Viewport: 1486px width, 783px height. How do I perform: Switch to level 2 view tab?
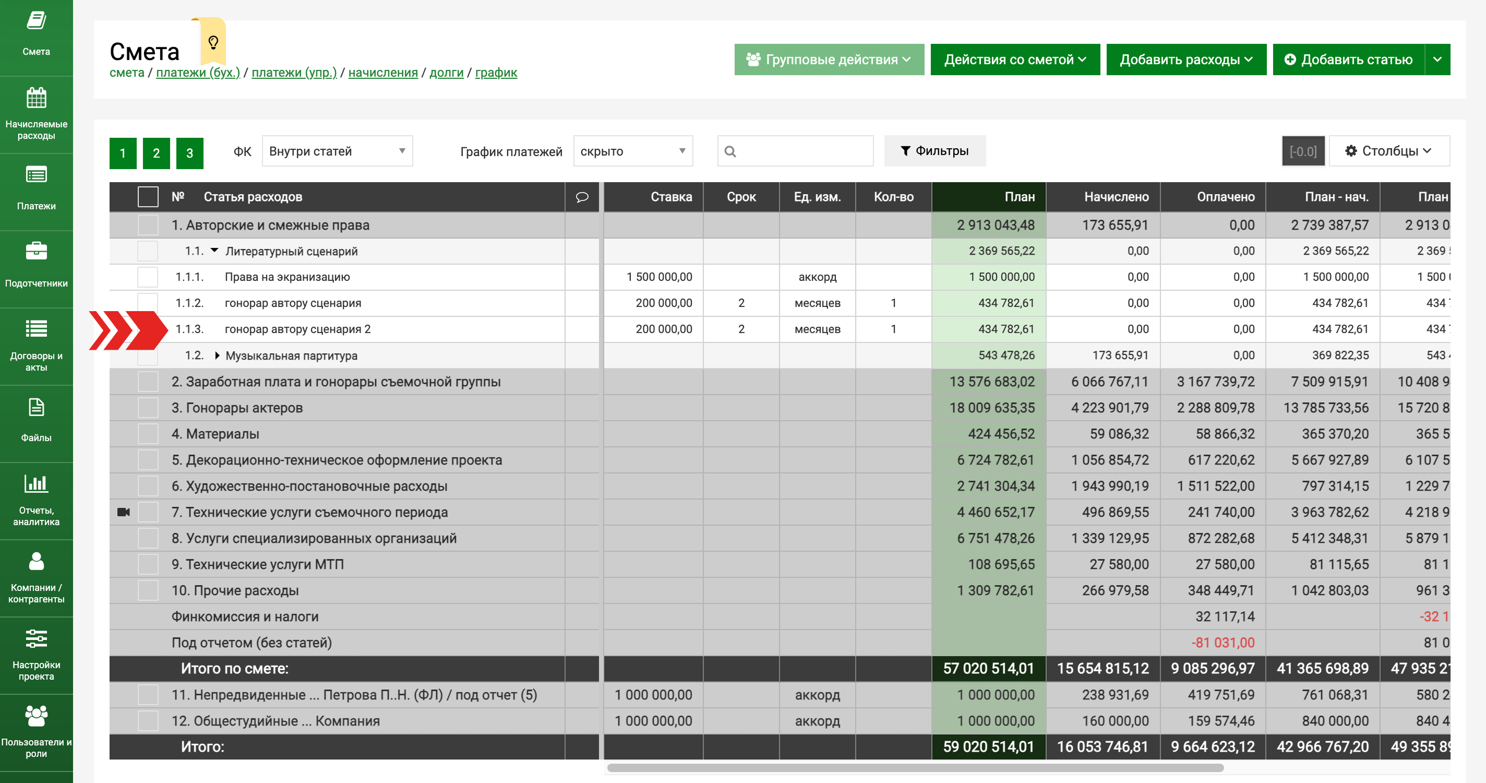(x=157, y=153)
